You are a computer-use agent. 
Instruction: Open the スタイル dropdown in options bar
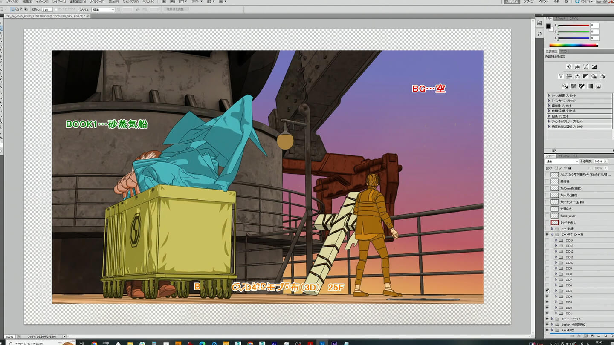click(x=103, y=9)
